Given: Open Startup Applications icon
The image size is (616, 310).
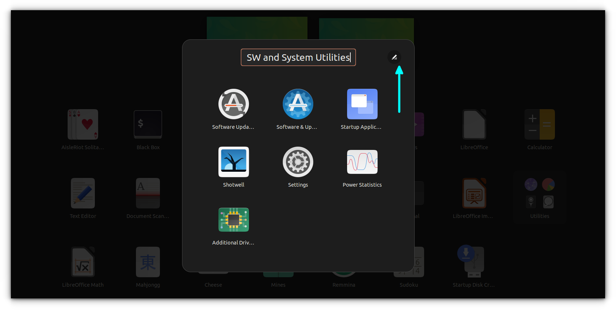Looking at the screenshot, I should point(362,104).
